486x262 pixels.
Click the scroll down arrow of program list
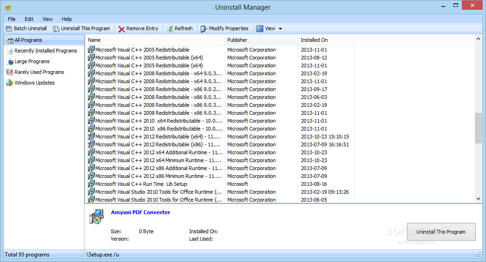coord(478,199)
